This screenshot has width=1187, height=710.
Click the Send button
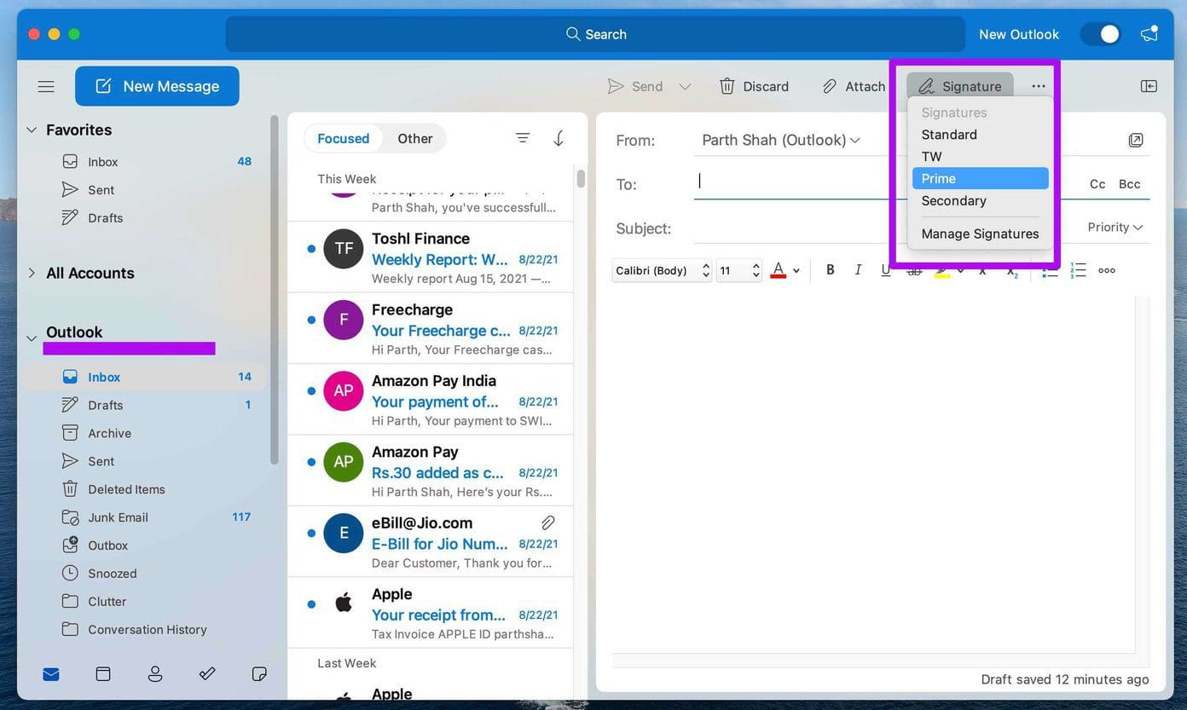[x=635, y=86]
